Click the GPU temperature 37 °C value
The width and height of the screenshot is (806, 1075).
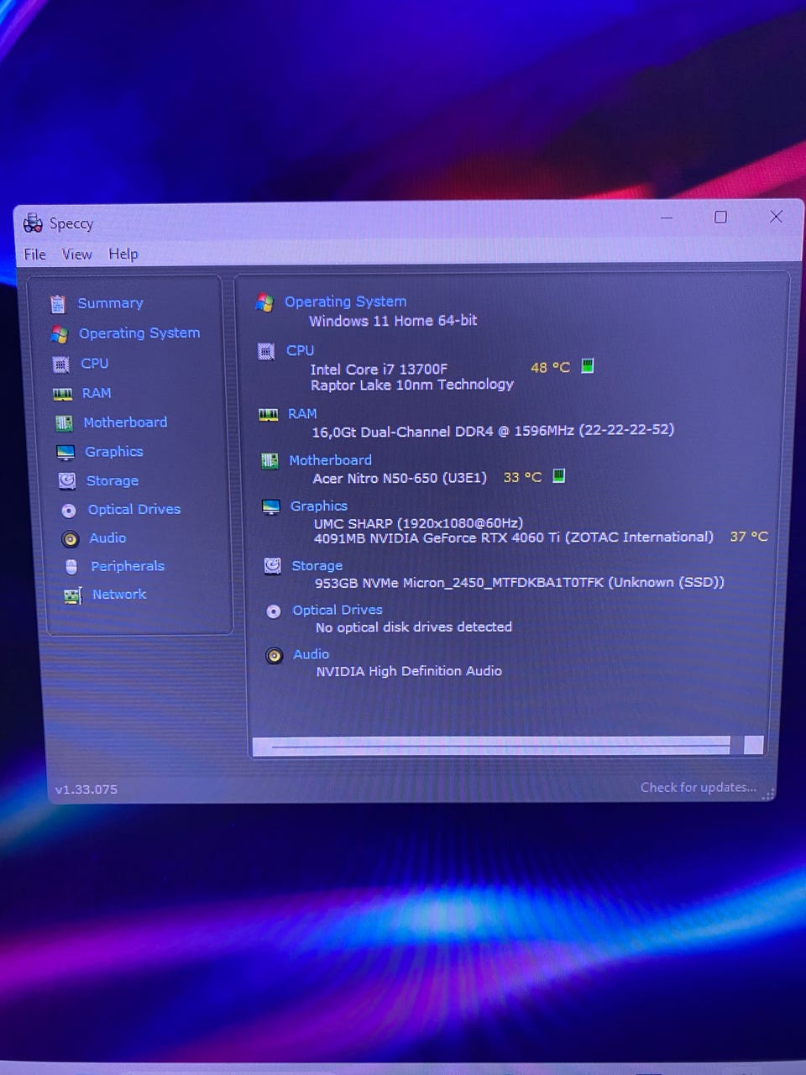[x=749, y=536]
